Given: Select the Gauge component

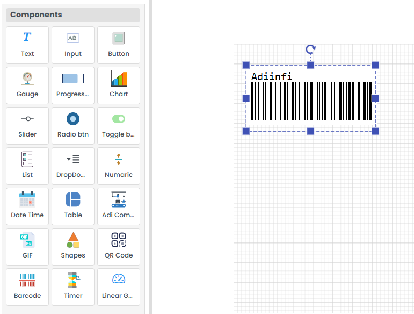Looking at the screenshot, I should coord(27,85).
